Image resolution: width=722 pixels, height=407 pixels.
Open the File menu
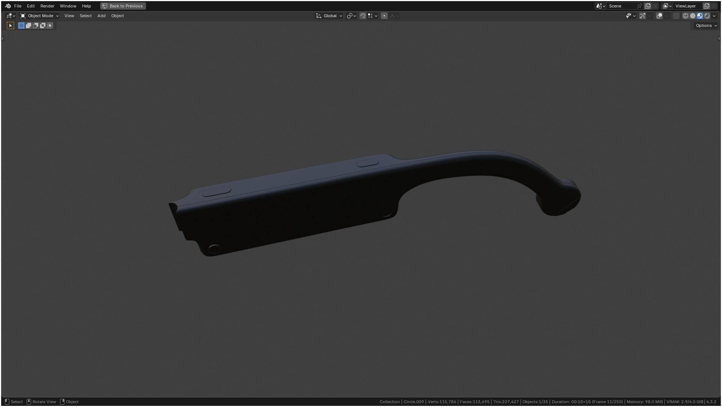coord(18,6)
